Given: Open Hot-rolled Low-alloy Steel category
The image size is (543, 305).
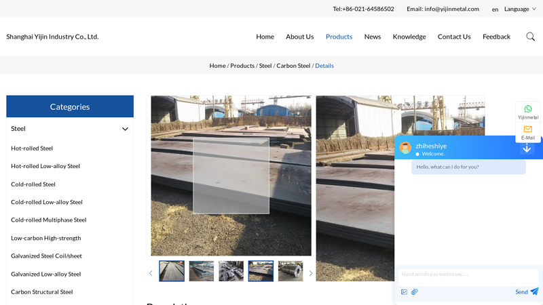Looking at the screenshot, I should coord(45,166).
